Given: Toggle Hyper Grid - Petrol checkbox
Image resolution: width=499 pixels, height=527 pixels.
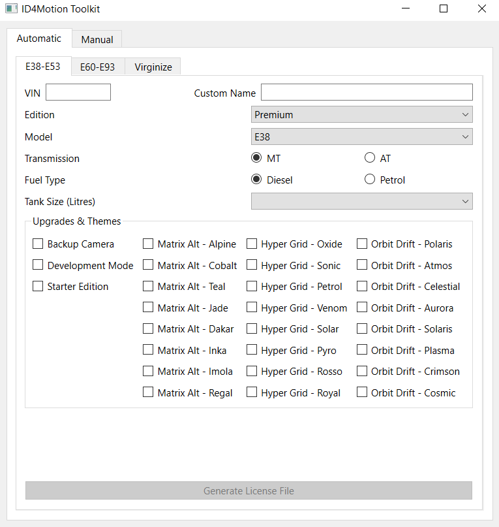Looking at the screenshot, I should [252, 286].
